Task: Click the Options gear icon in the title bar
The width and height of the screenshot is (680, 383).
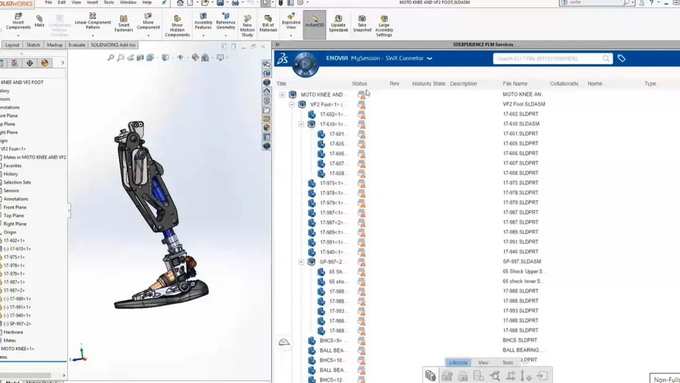Action: tap(300, 3)
